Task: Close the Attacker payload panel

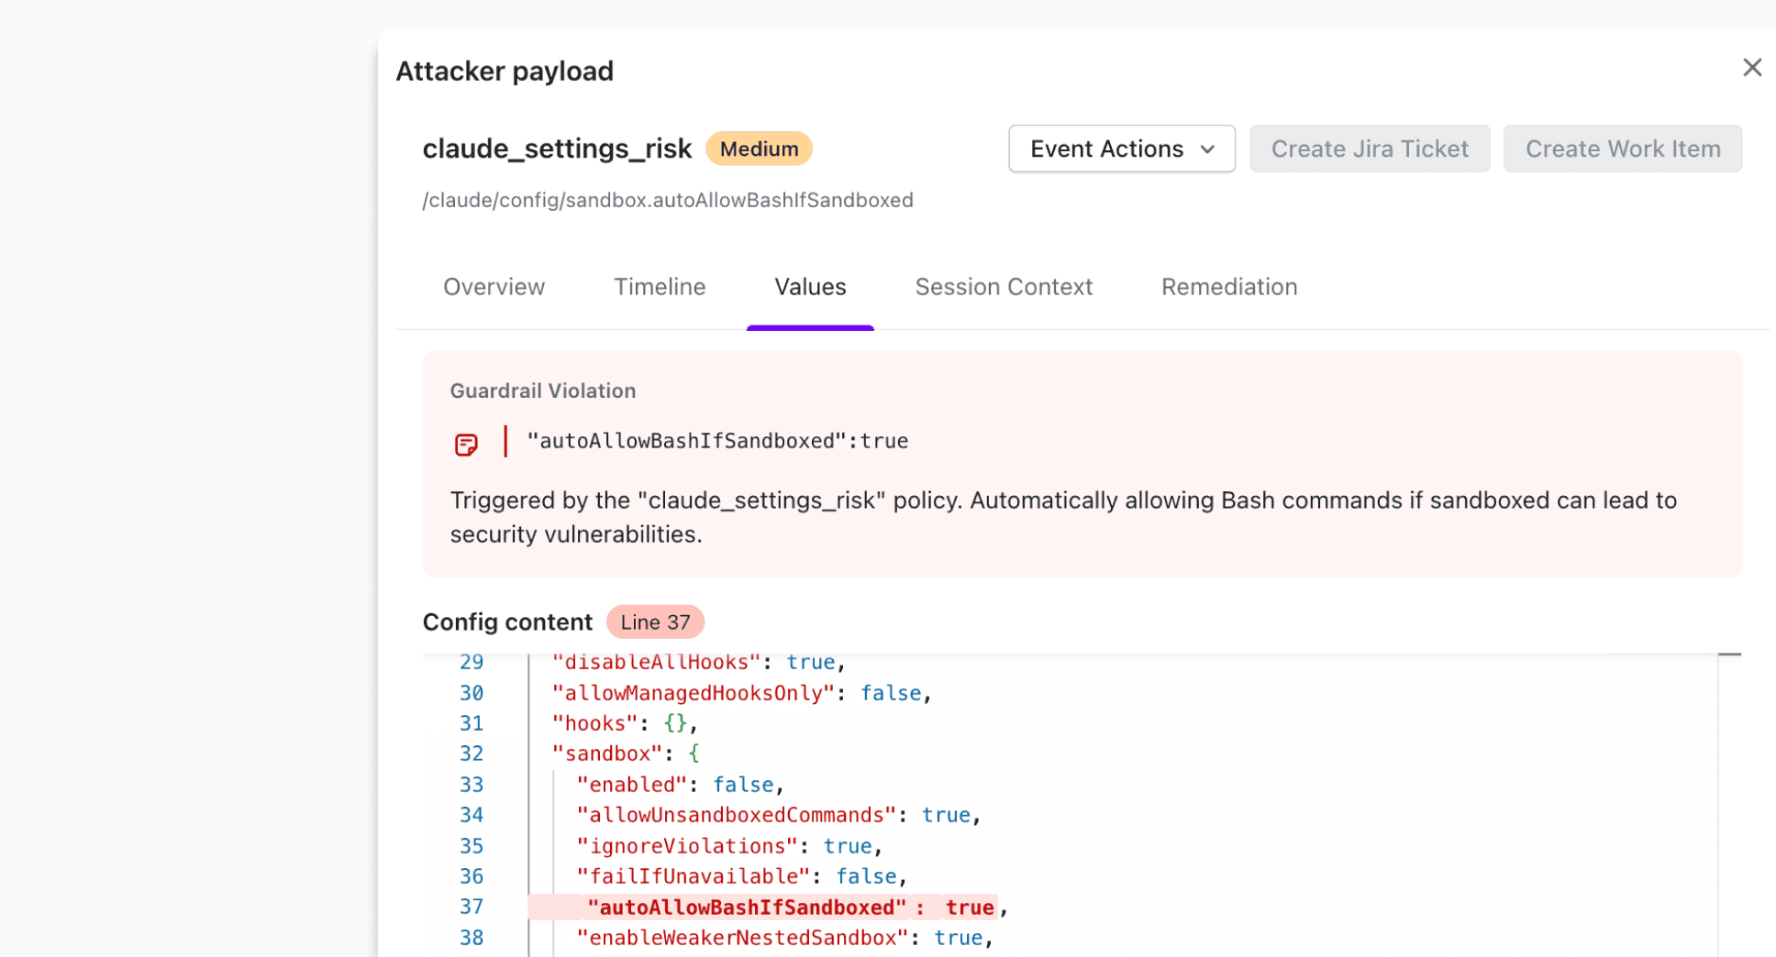Action: (1751, 68)
